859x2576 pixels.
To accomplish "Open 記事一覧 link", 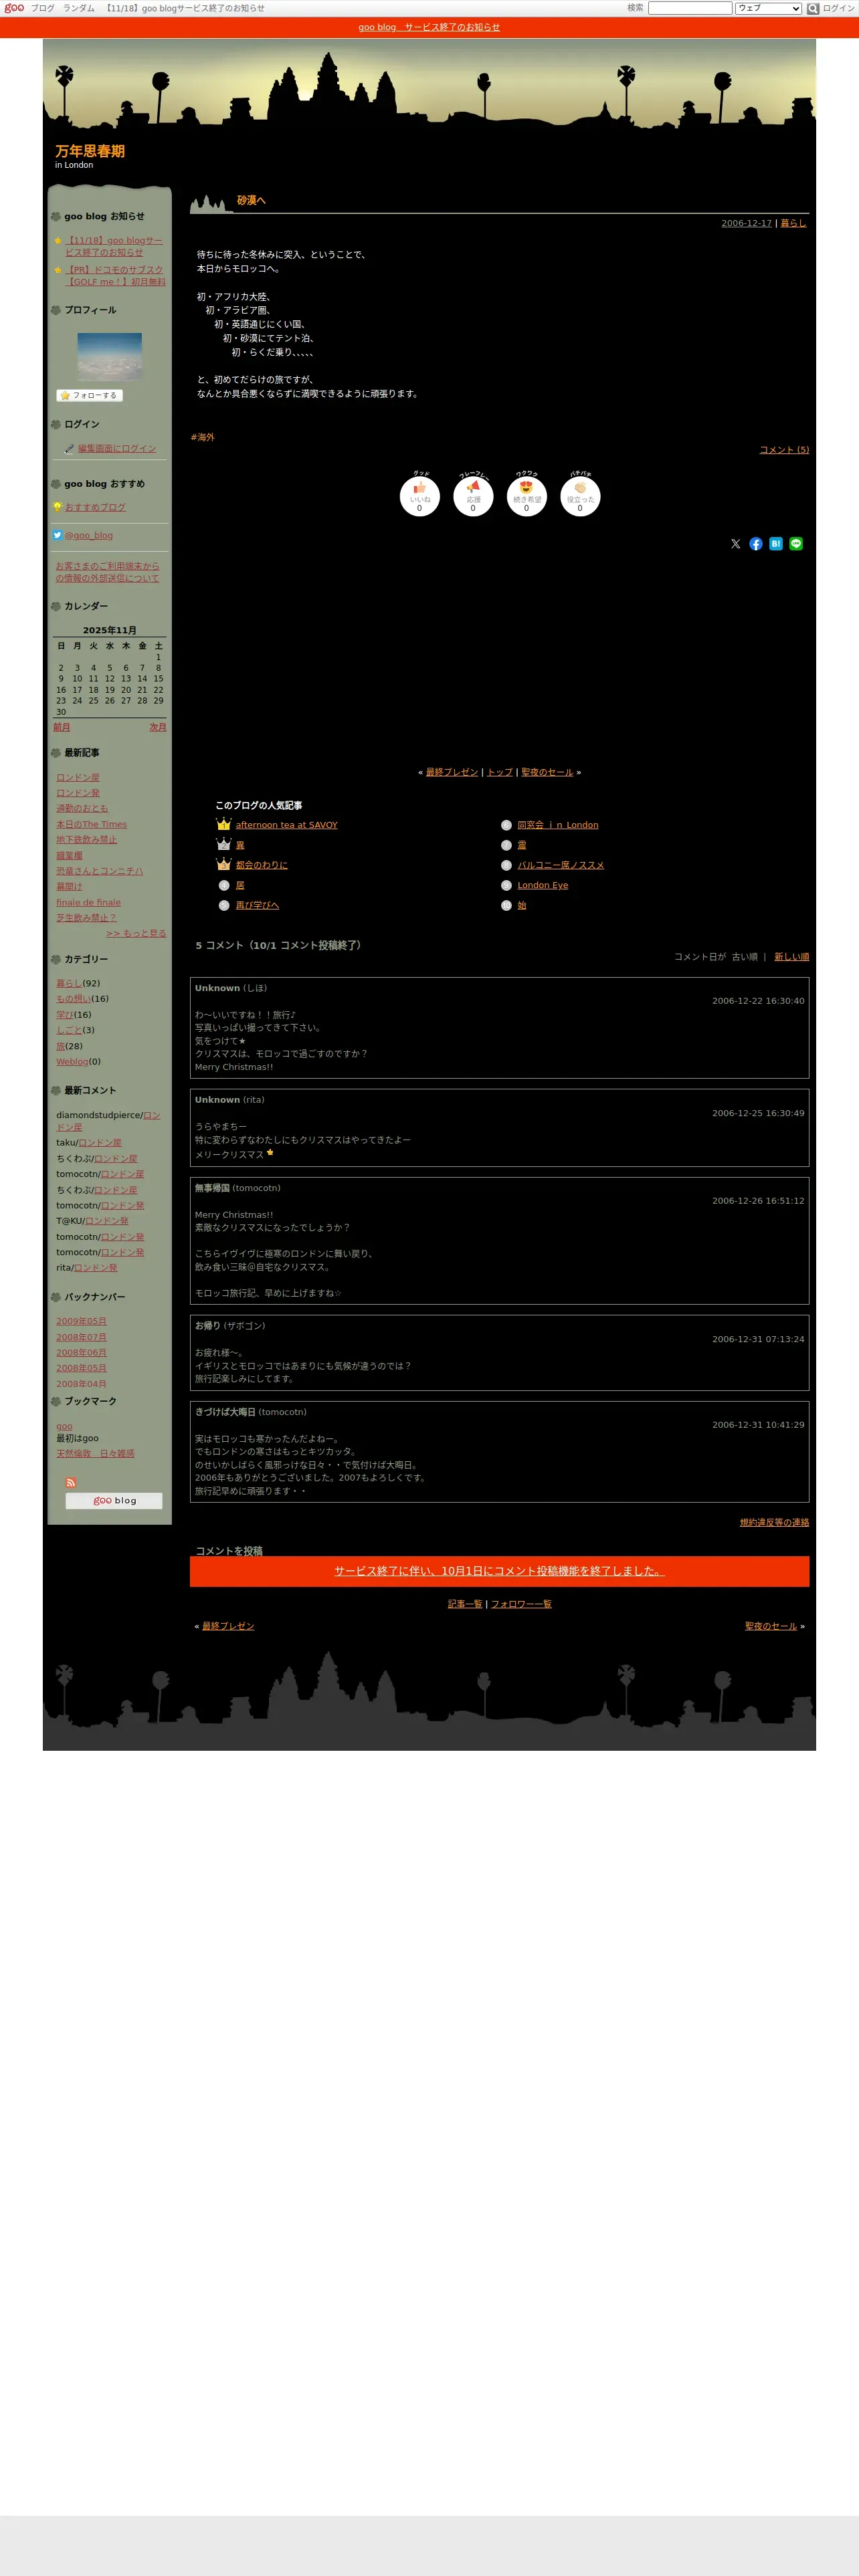I will [465, 1604].
